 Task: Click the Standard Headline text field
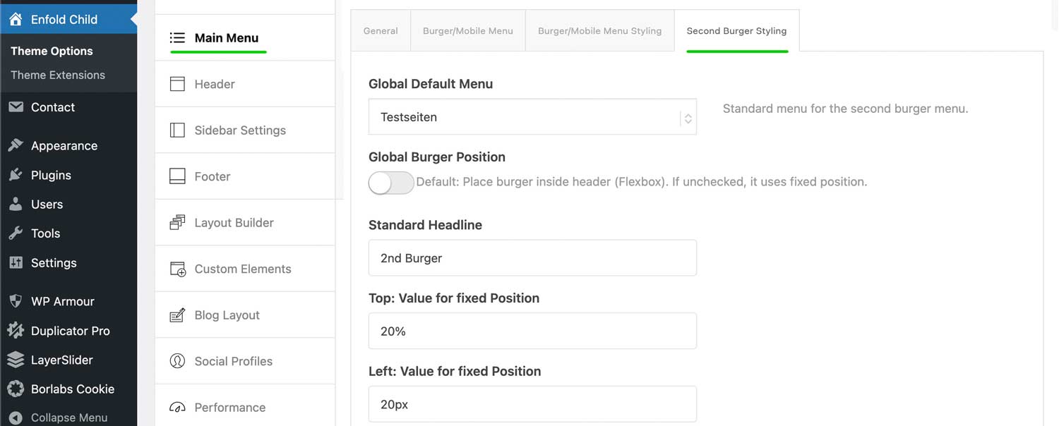(x=532, y=258)
